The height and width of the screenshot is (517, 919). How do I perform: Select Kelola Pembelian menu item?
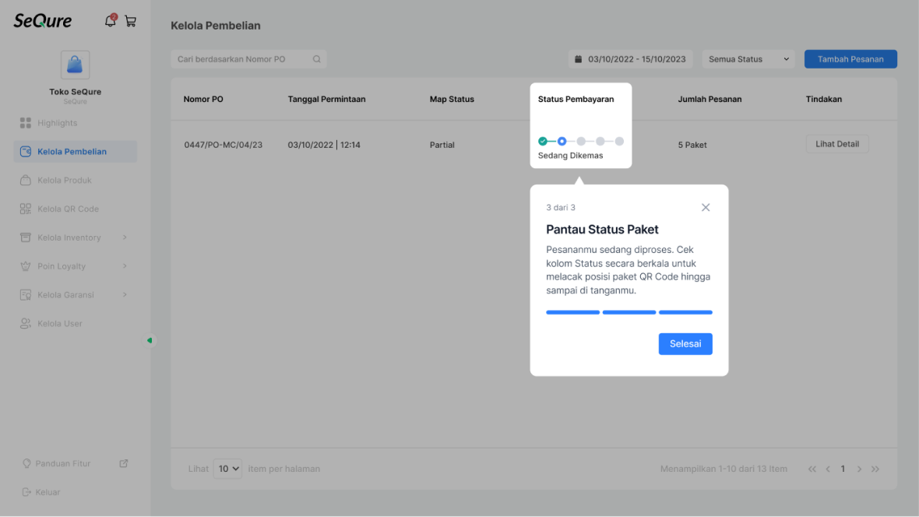pos(75,152)
